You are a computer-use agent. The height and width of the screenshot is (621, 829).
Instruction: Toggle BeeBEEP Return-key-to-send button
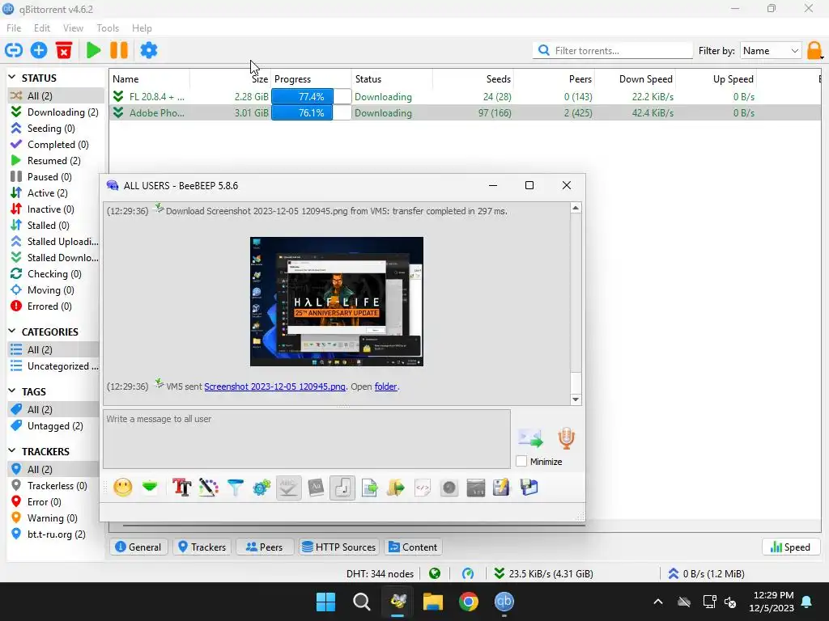tap(342, 488)
